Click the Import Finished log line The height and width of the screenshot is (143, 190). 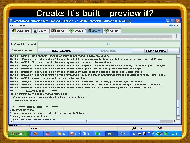(35, 91)
